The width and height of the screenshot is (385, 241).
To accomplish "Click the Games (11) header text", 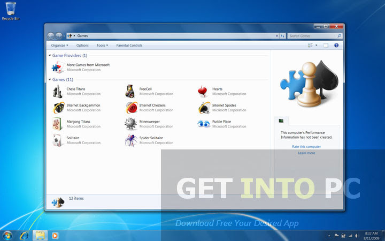I will [63, 80].
